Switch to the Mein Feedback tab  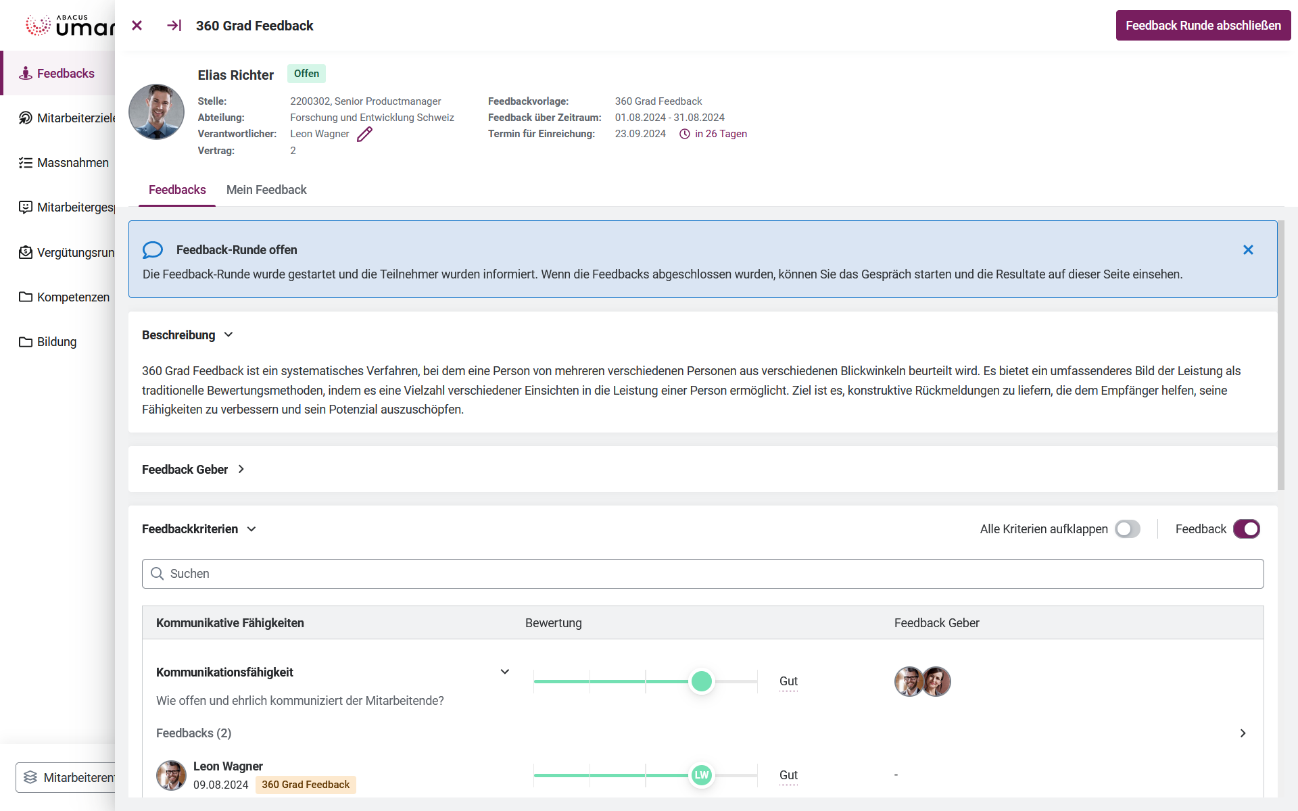tap(266, 190)
